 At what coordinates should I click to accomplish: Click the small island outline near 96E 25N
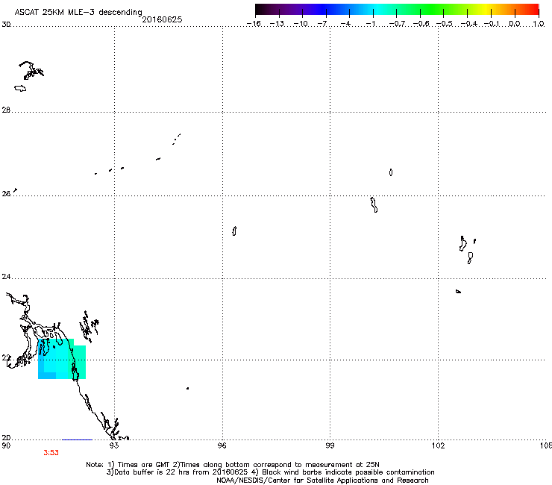click(x=234, y=231)
